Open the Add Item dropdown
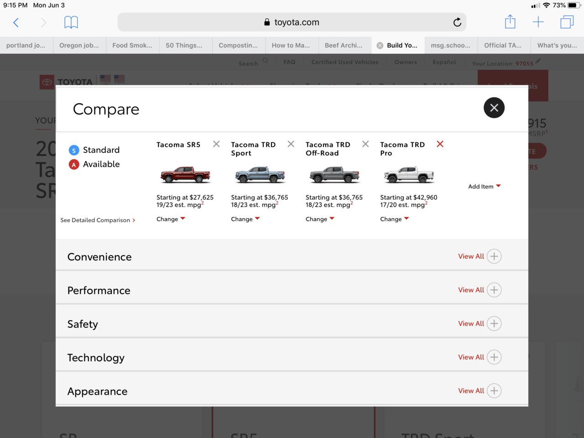The image size is (584, 438). click(x=485, y=187)
